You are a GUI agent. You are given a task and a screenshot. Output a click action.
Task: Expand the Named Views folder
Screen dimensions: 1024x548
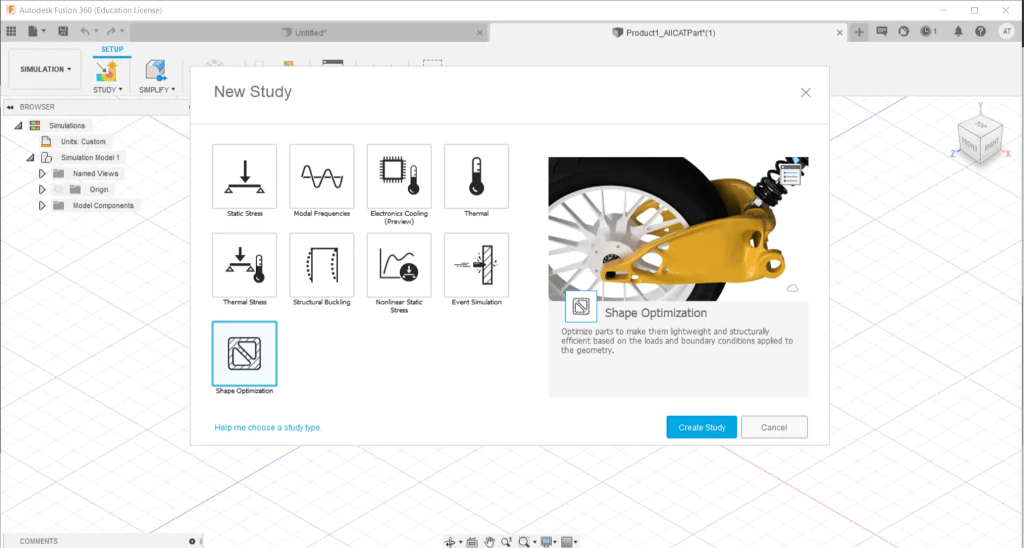tap(42, 173)
